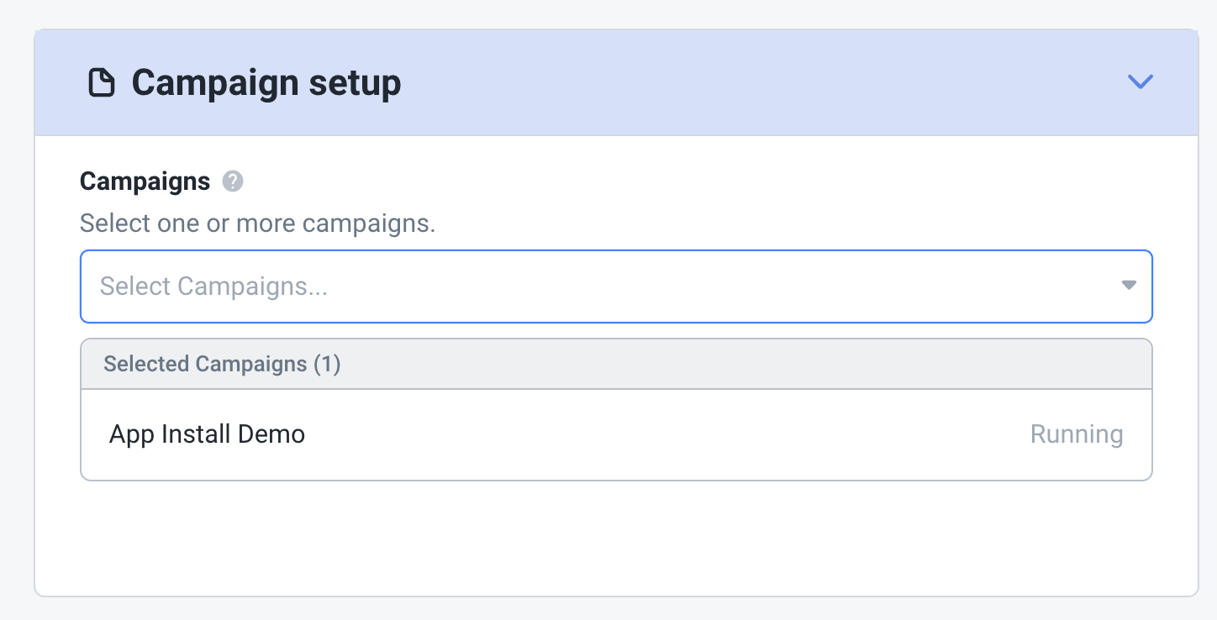Click the word 'setup' in the section title
Screen dimensions: 1217x620
[354, 83]
